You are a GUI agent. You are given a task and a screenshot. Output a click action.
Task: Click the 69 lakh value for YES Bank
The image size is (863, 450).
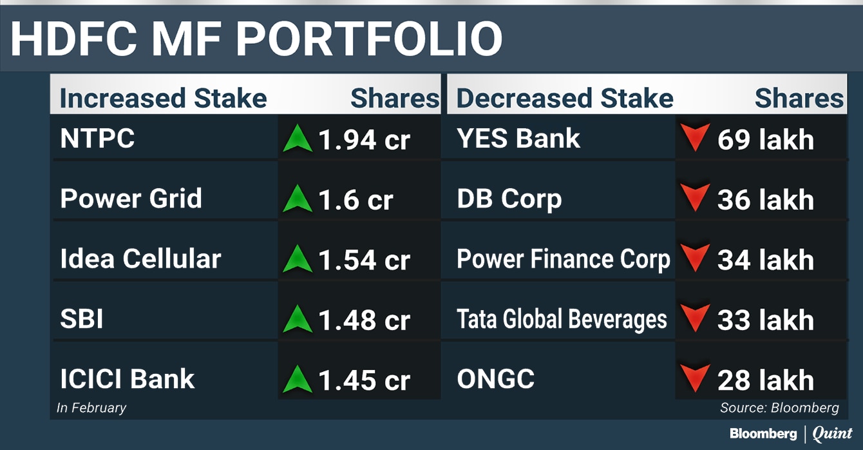coord(765,140)
